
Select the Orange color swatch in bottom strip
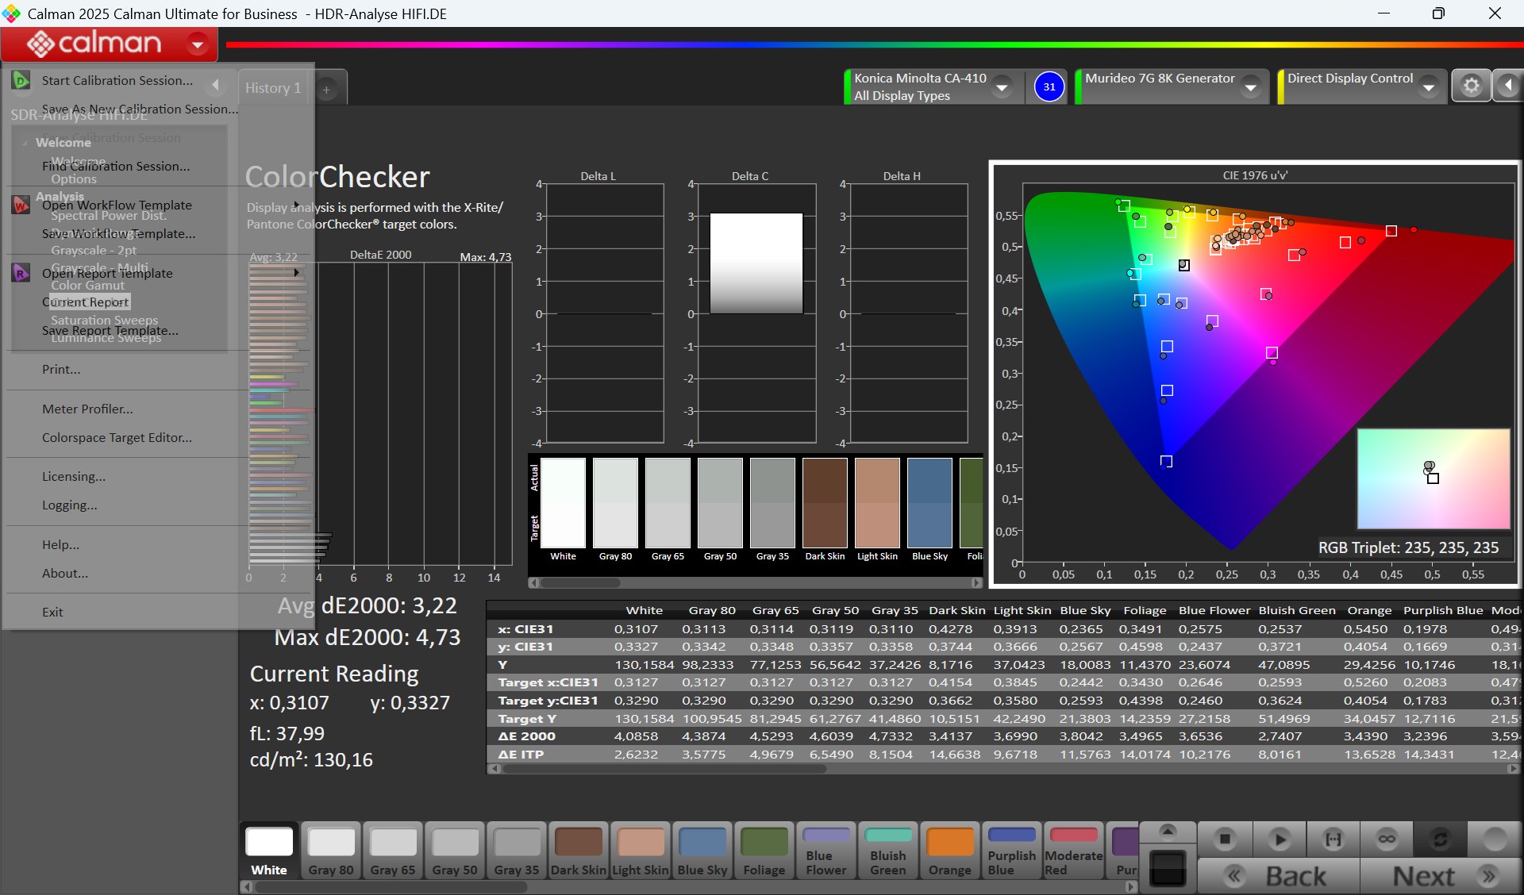(x=949, y=851)
